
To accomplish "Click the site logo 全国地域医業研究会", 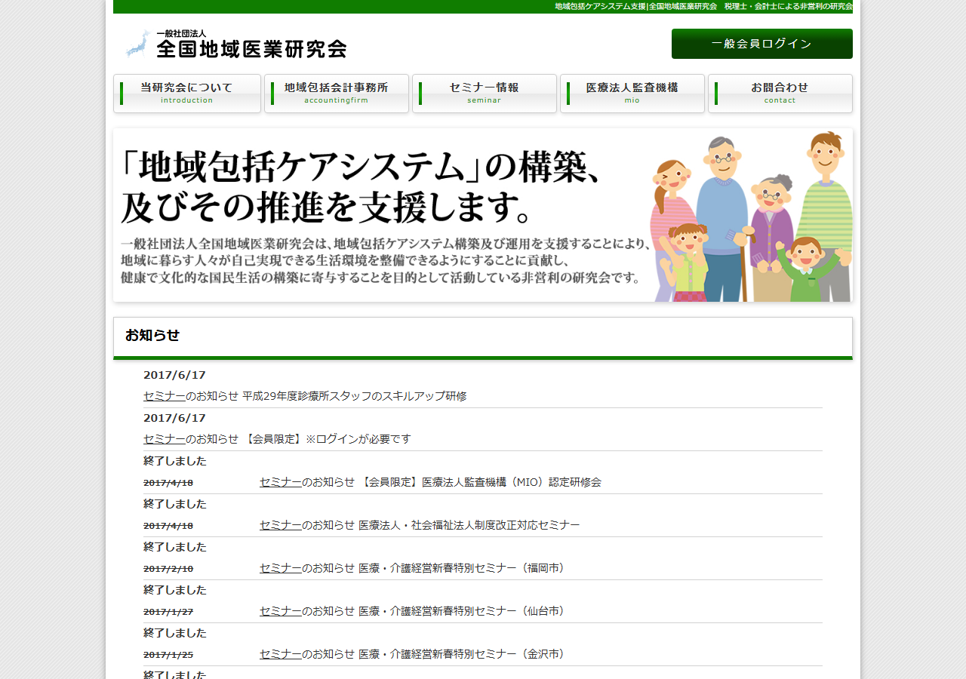I will click(x=235, y=44).
